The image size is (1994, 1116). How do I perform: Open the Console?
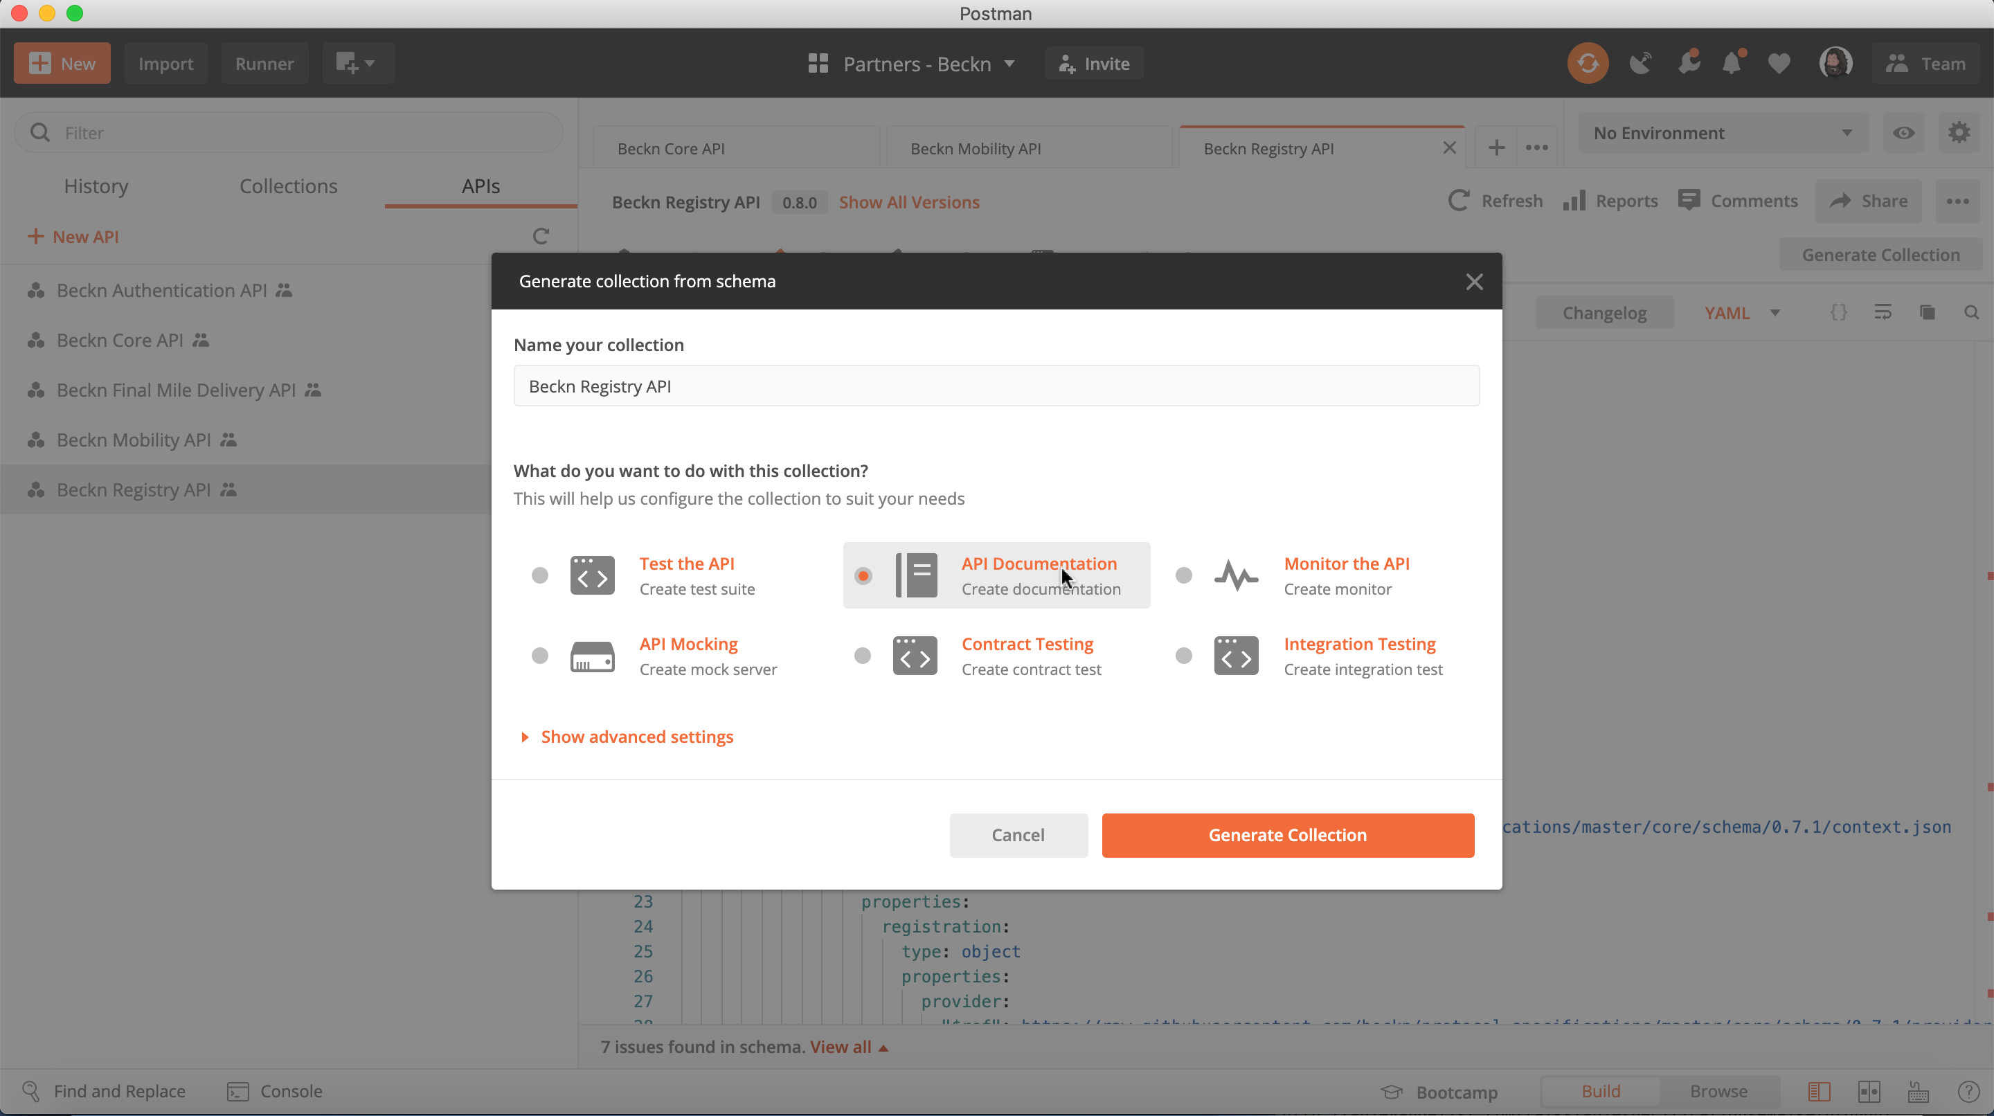point(274,1091)
